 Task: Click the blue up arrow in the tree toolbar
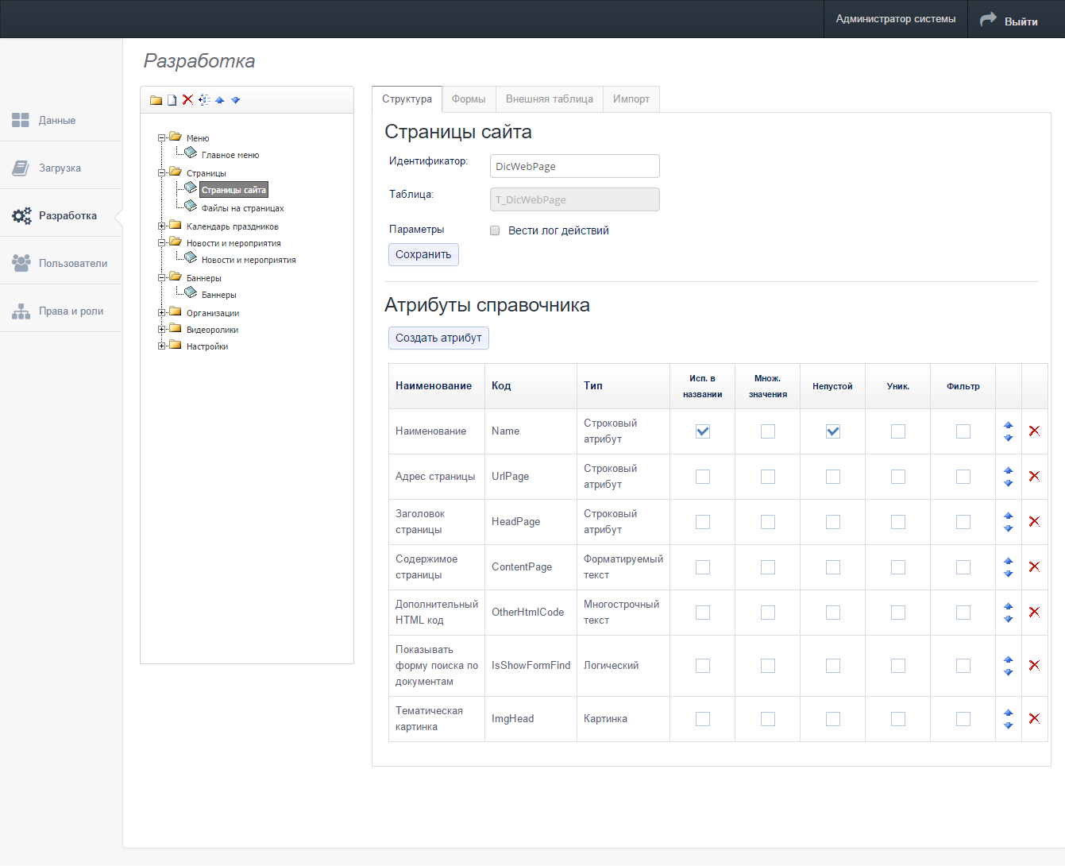tap(220, 100)
